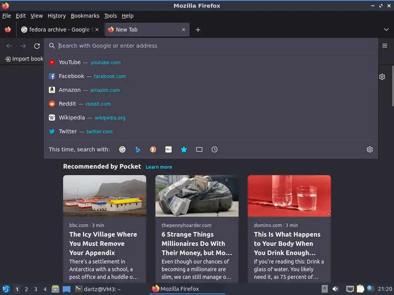Open file manager from taskbar
Image resolution: width=394 pixels, height=295 pixels.
(x=55, y=289)
